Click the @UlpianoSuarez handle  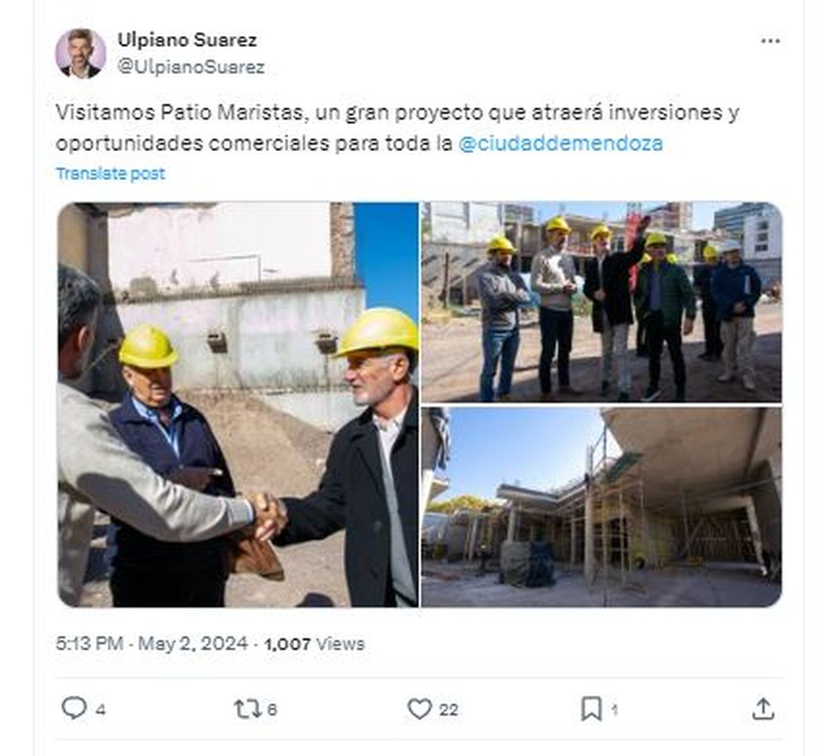[x=191, y=67]
